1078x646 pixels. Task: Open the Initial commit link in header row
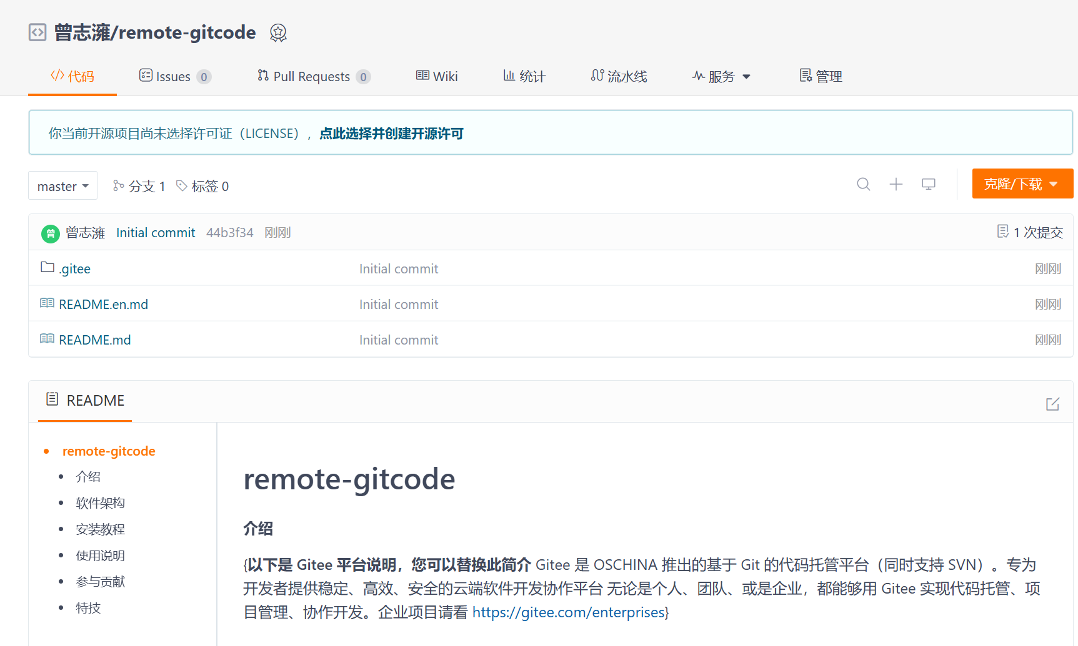[x=156, y=233]
